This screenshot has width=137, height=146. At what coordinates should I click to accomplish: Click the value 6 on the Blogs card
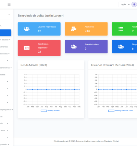point(133,49)
